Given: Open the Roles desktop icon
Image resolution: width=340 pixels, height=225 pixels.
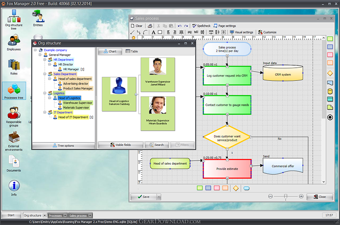Looking at the screenshot, I should 14,67.
